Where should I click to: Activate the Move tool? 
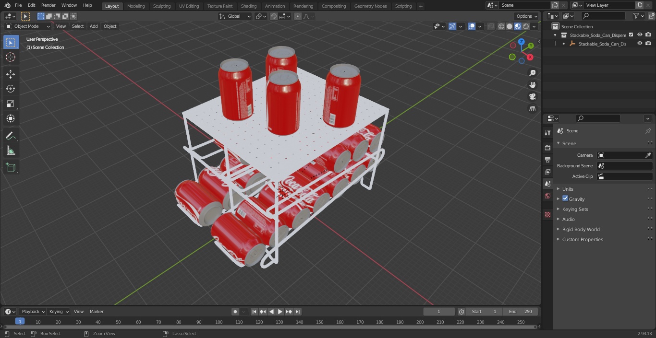(11, 74)
